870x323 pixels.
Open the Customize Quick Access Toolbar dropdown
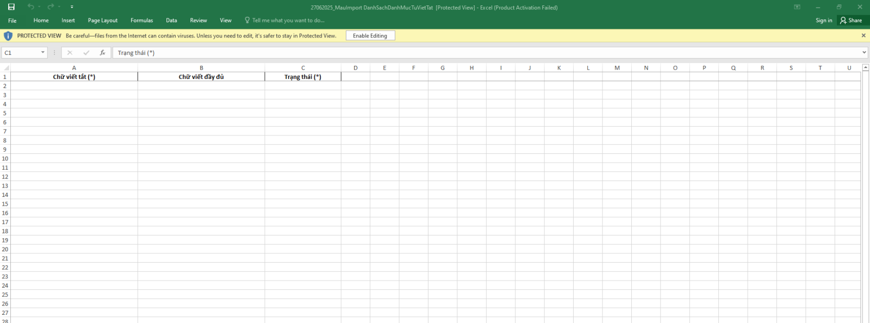pos(72,7)
